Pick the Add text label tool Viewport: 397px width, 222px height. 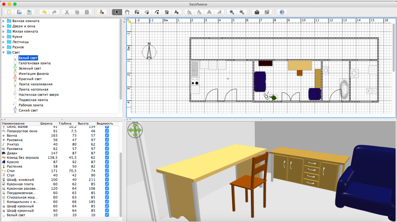click(x=177, y=12)
